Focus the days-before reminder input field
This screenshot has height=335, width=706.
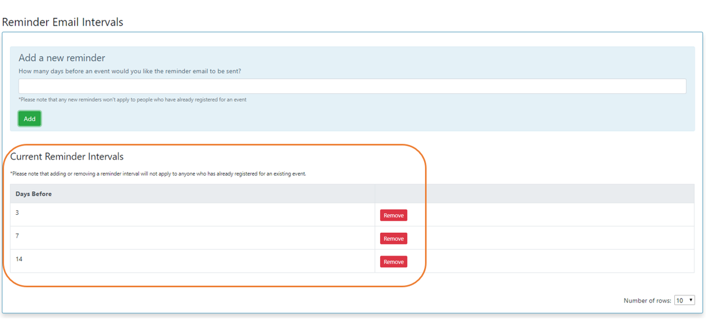[x=352, y=86]
